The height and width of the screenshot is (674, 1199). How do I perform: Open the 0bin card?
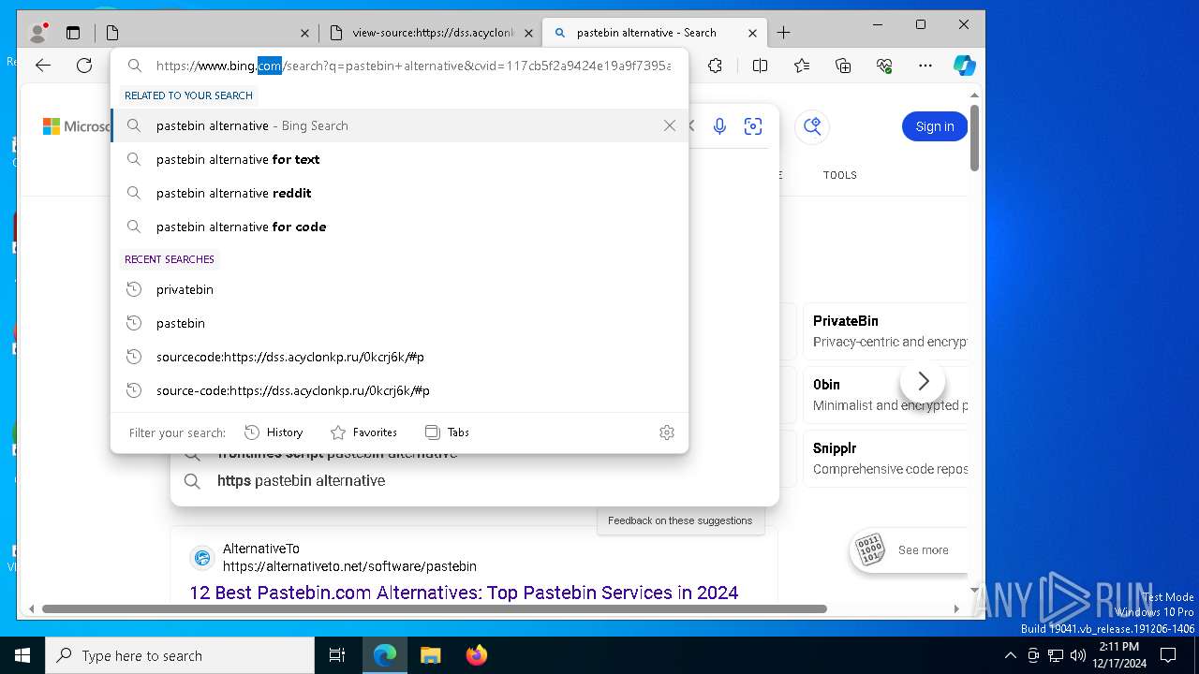click(886, 395)
